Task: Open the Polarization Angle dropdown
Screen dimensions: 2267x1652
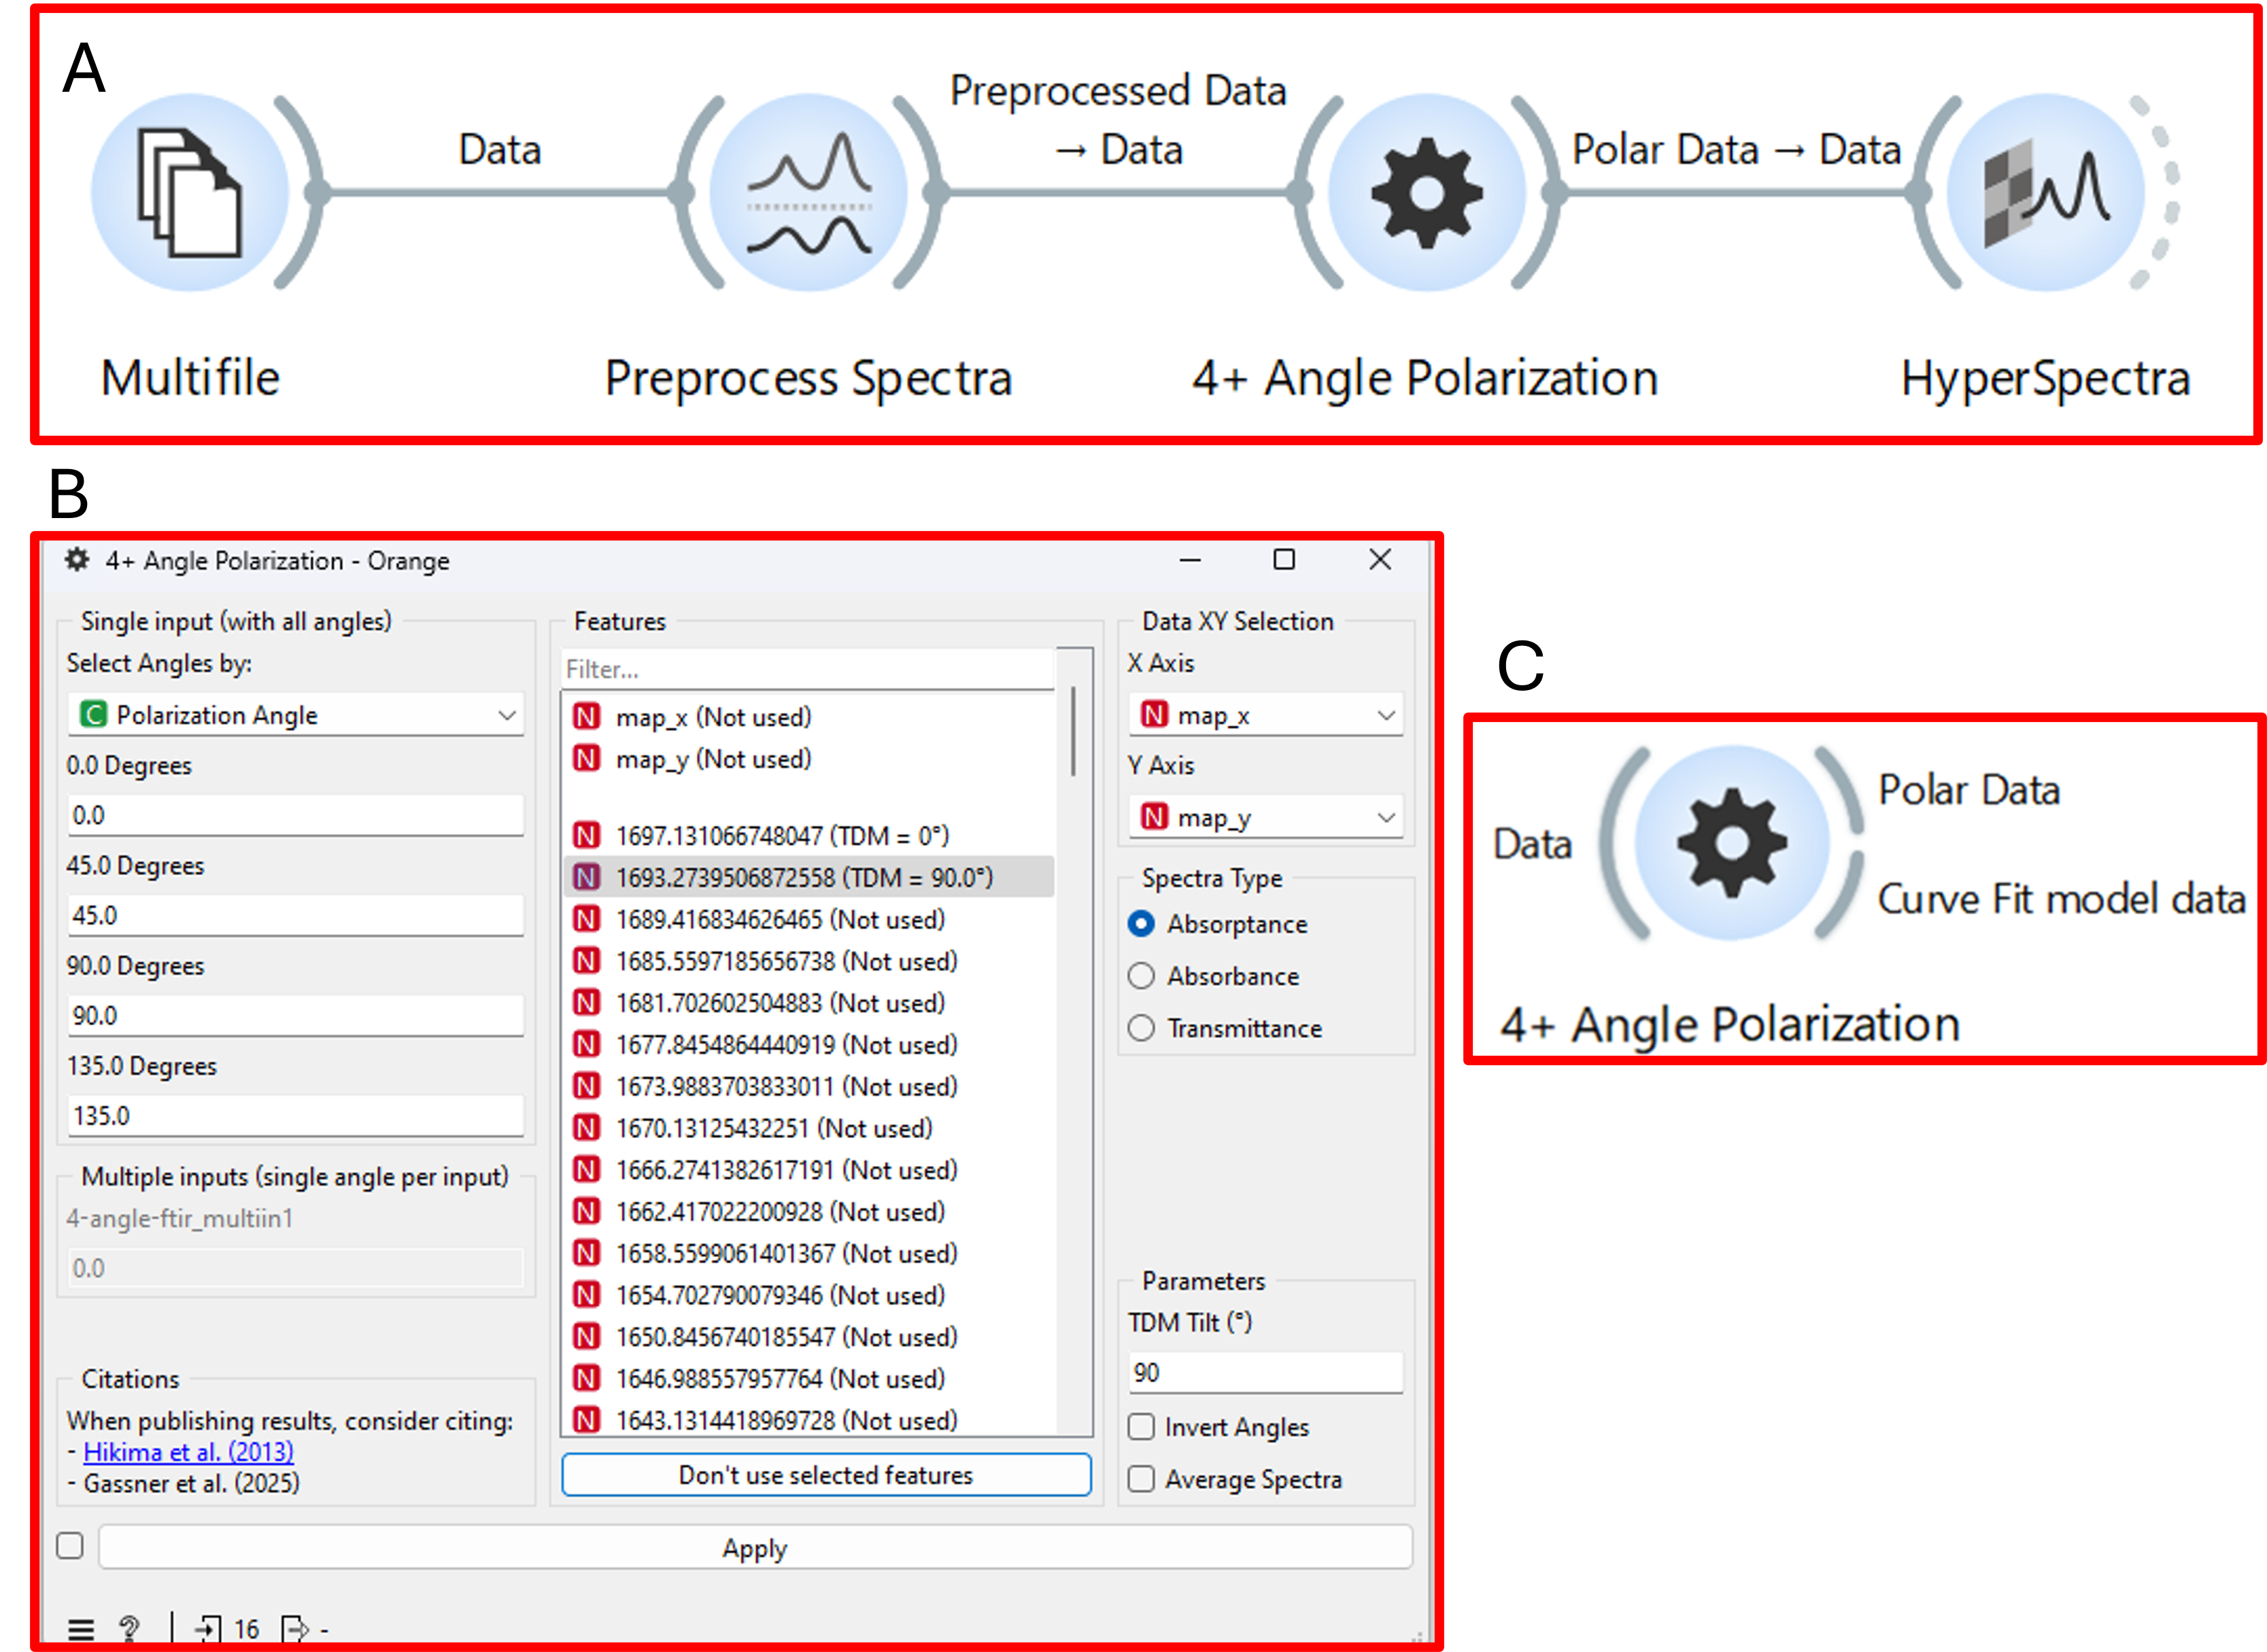Action: point(296,715)
